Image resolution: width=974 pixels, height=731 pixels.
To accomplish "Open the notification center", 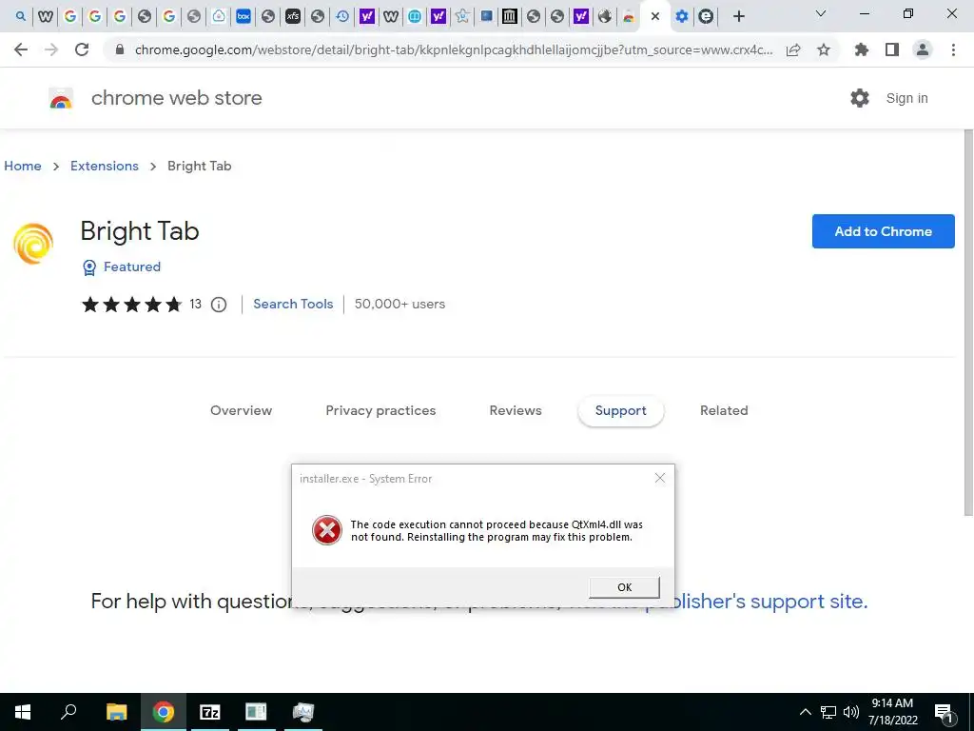I will [x=944, y=713].
